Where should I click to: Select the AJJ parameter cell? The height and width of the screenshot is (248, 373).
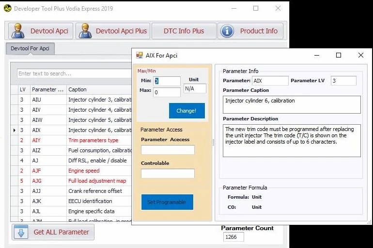pyautogui.click(x=48, y=191)
